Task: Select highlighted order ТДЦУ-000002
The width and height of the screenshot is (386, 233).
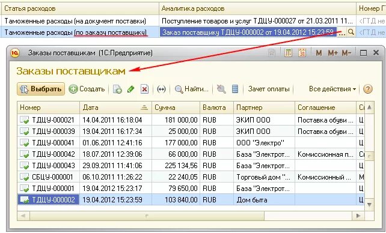Action: pos(191,199)
